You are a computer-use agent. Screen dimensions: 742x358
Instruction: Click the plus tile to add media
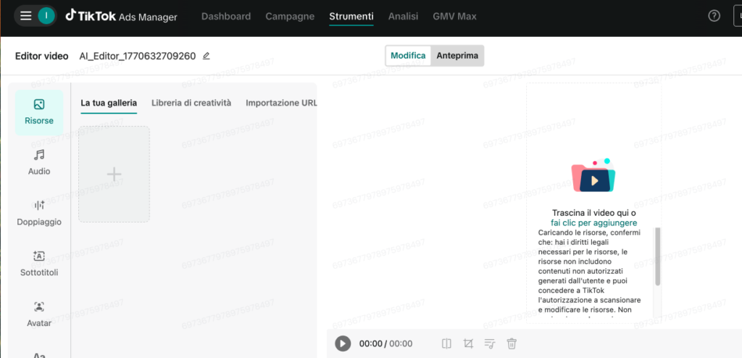[114, 174]
